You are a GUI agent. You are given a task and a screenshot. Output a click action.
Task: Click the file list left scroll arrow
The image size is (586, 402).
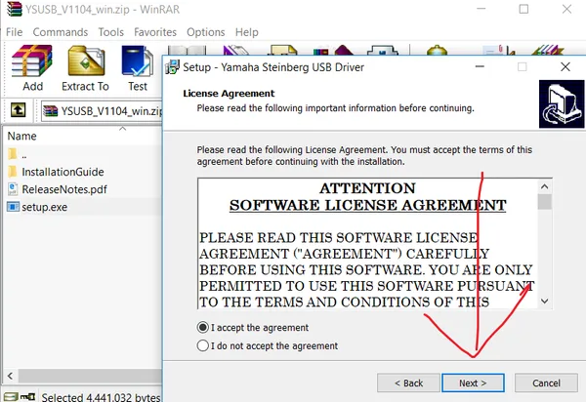(10, 376)
